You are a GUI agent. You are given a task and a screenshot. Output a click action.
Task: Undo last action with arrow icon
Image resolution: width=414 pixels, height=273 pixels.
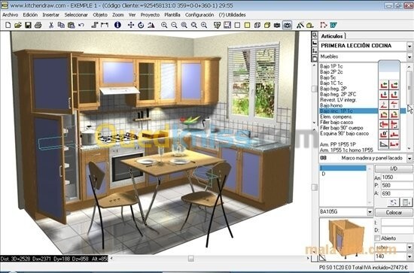pyautogui.click(x=81, y=25)
